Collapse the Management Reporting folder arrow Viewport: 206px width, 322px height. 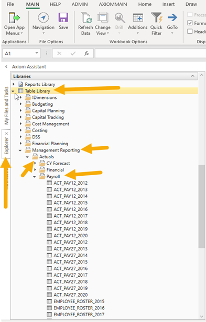pyautogui.click(x=20, y=150)
